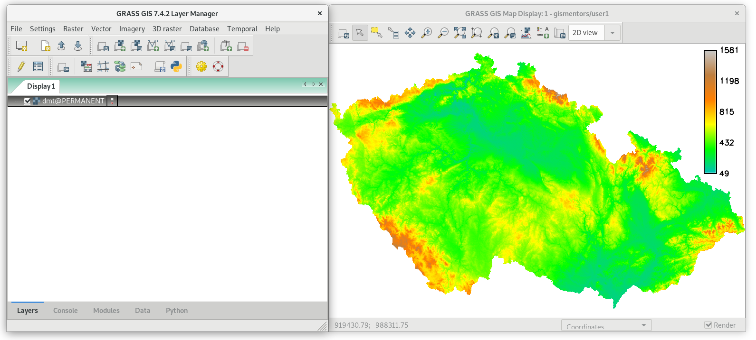Click the Zoom out magnifier icon
This screenshot has width=756, height=340.
[443, 33]
